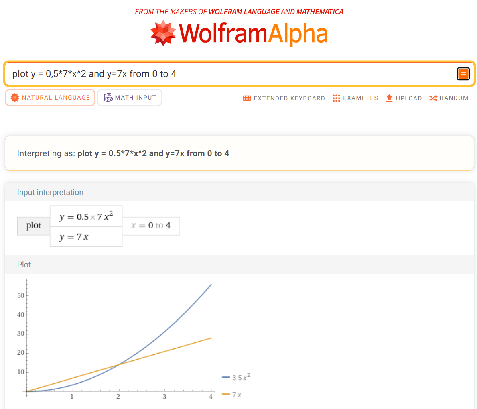Click the Math Input integral-sigma icon

[108, 98]
